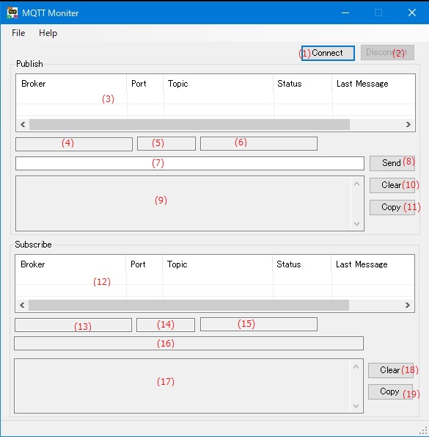The image size is (429, 437).
Task: Open the File menu
Action: 18,33
